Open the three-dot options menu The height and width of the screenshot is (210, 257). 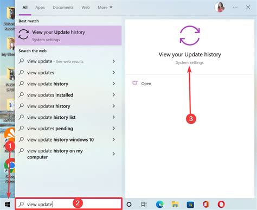point(235,7)
